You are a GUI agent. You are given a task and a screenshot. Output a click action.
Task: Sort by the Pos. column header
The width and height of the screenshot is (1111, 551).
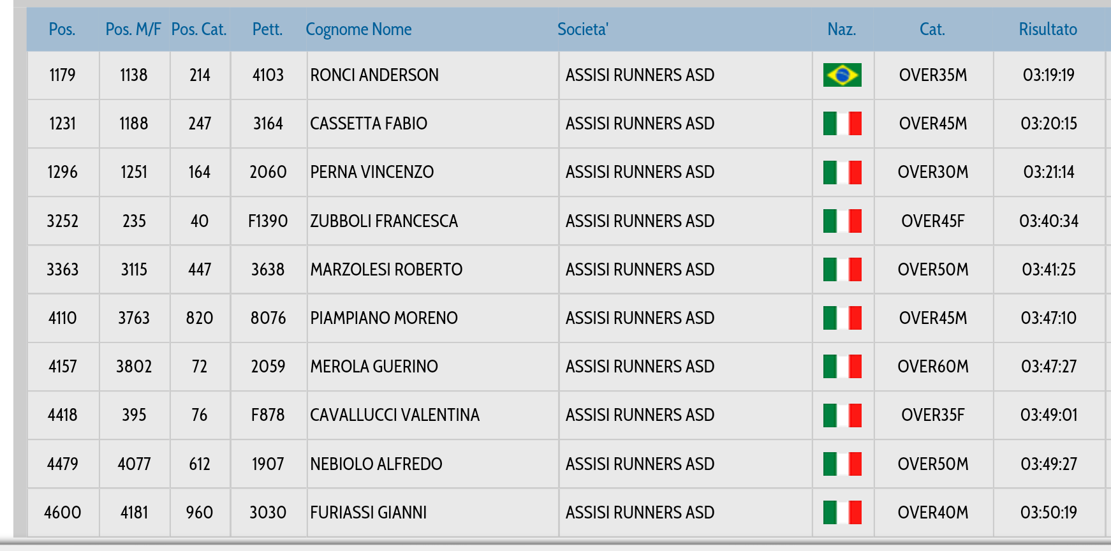pyautogui.click(x=62, y=29)
